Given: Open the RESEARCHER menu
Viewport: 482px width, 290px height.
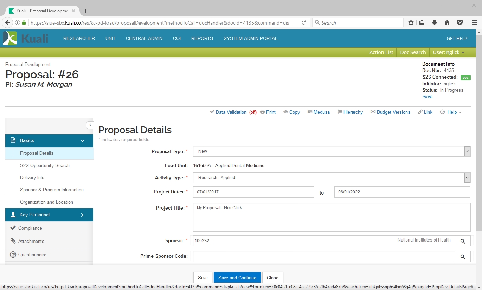Looking at the screenshot, I should click(x=79, y=38).
